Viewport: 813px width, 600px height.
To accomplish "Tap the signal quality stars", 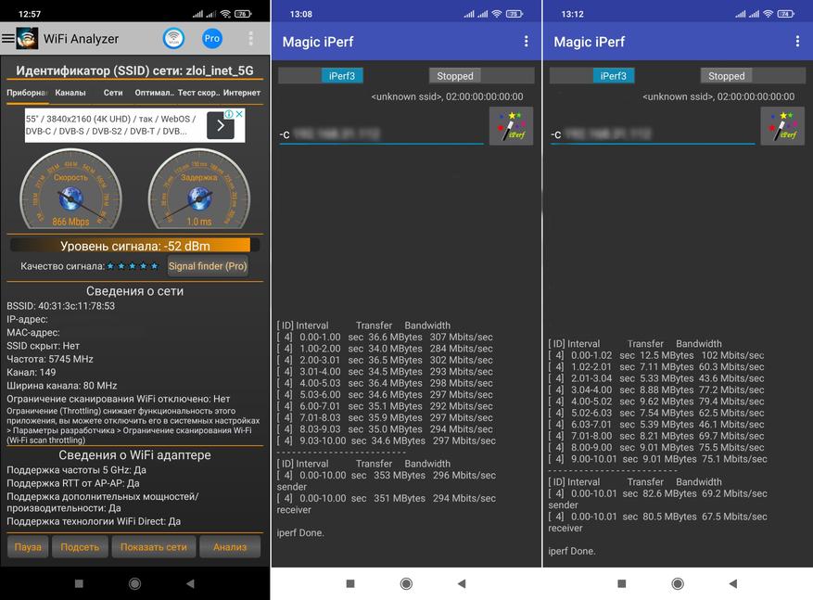I will 133,266.
